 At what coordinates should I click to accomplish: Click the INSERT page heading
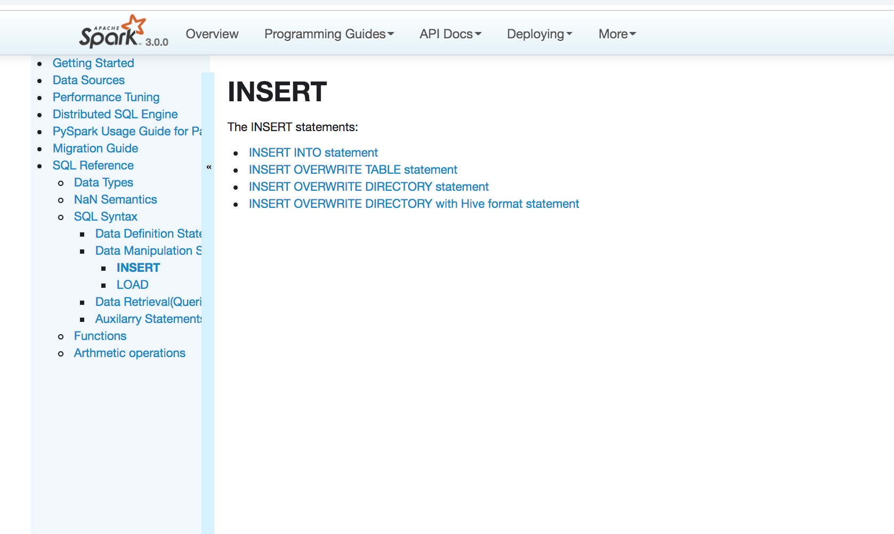coord(277,92)
